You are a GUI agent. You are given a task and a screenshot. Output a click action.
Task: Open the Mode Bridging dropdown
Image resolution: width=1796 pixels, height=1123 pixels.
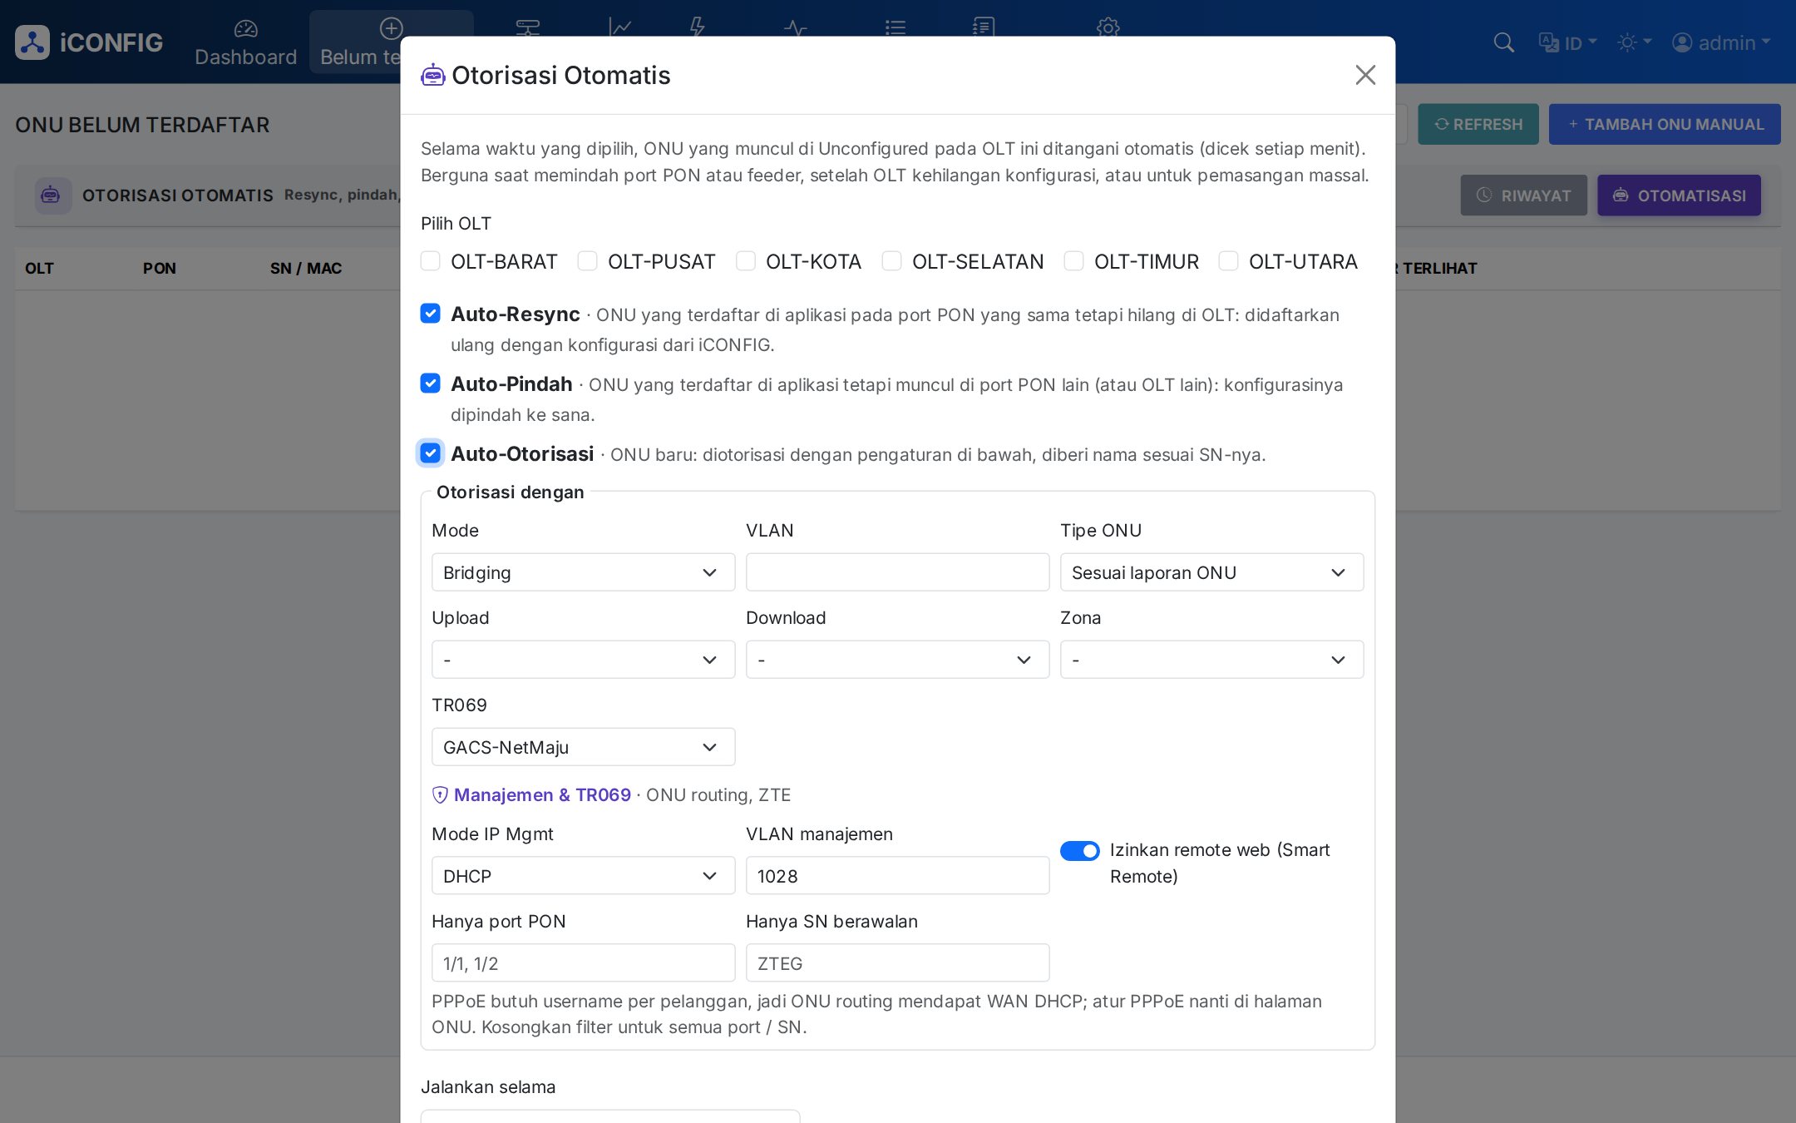pos(583,572)
